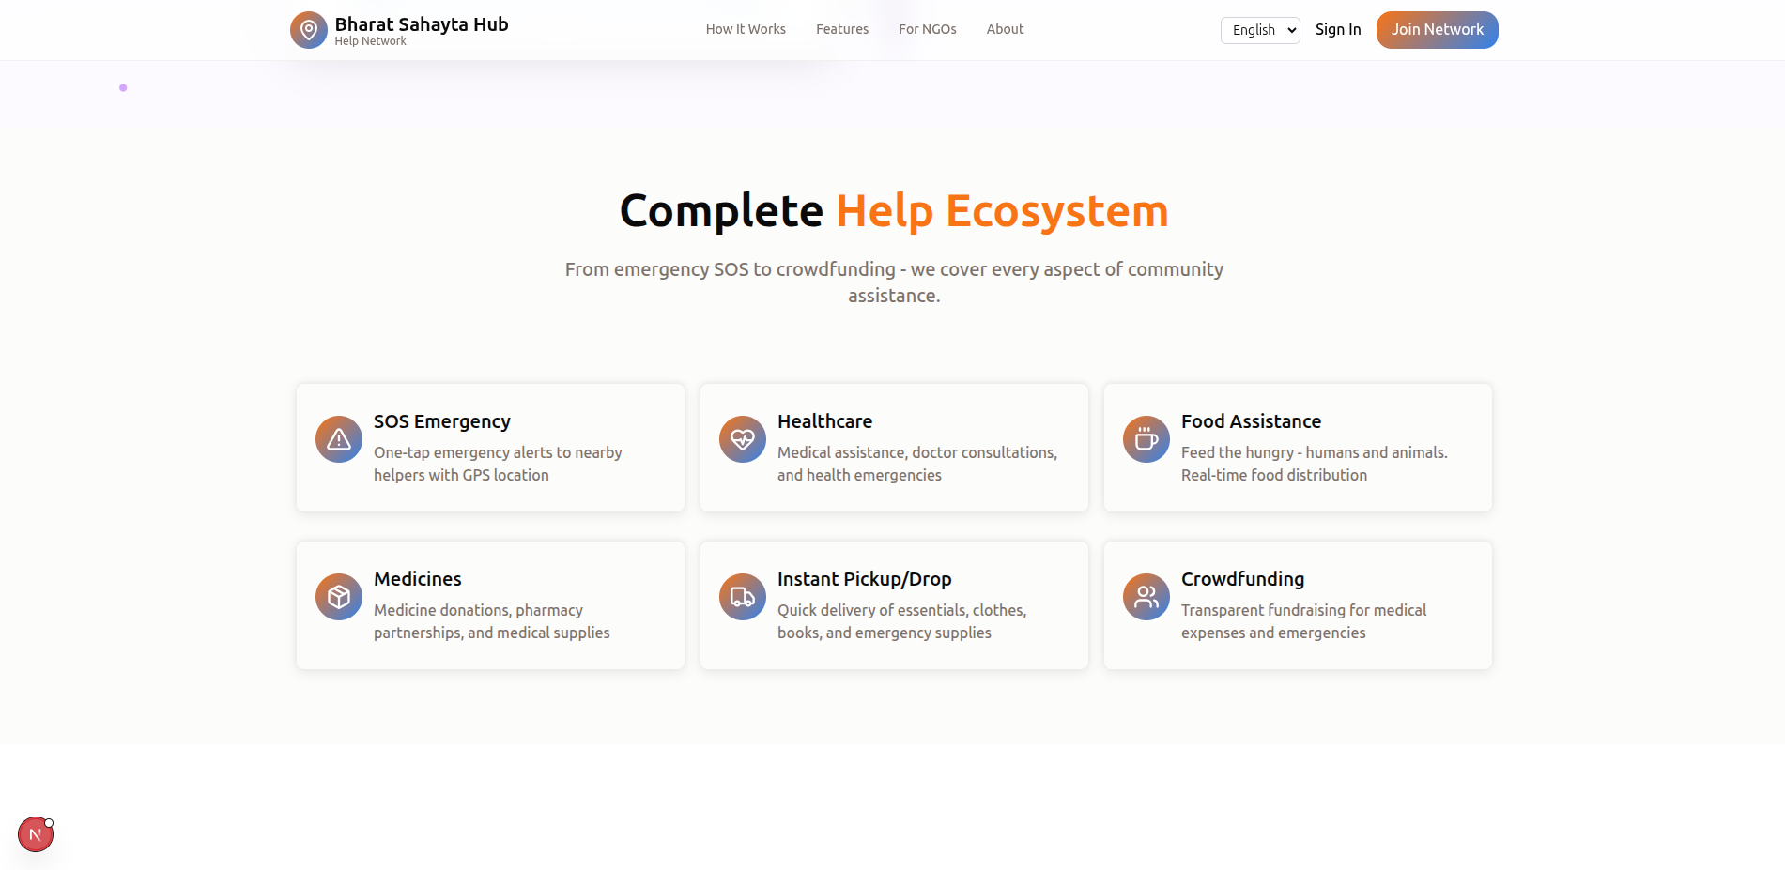Open the How It Works menu item
The width and height of the screenshot is (1785, 870).
tap(746, 29)
